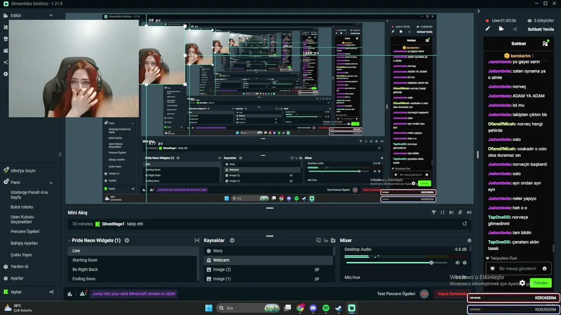Image resolution: width=561 pixels, height=315 pixels.
Task: Adjust Mini Akış alert volume speaker icon
Action: 469,213
